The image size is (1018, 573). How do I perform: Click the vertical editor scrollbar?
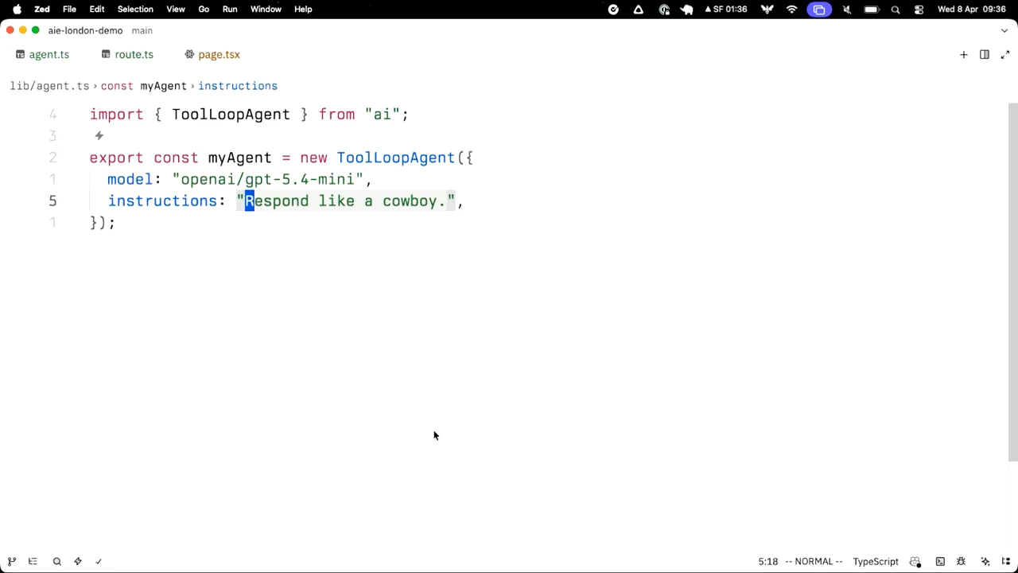(x=1012, y=282)
